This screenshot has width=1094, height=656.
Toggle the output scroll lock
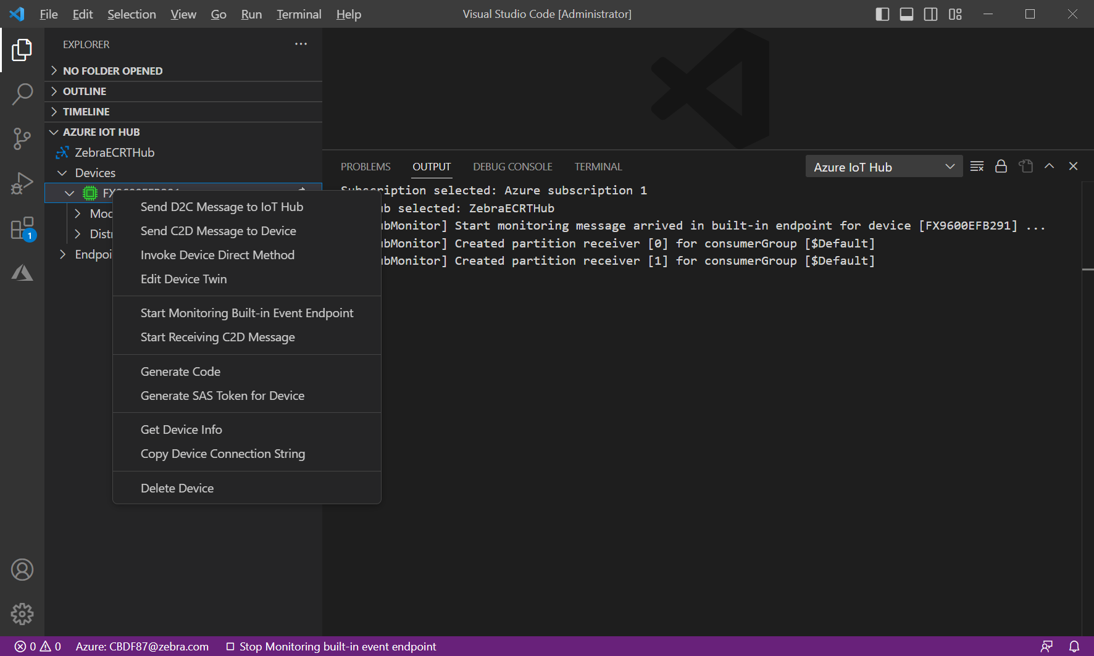tap(1001, 167)
